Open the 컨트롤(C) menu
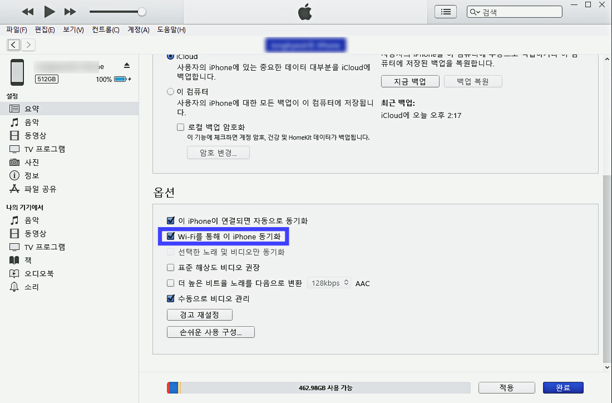The height and width of the screenshot is (403, 612). tap(105, 30)
